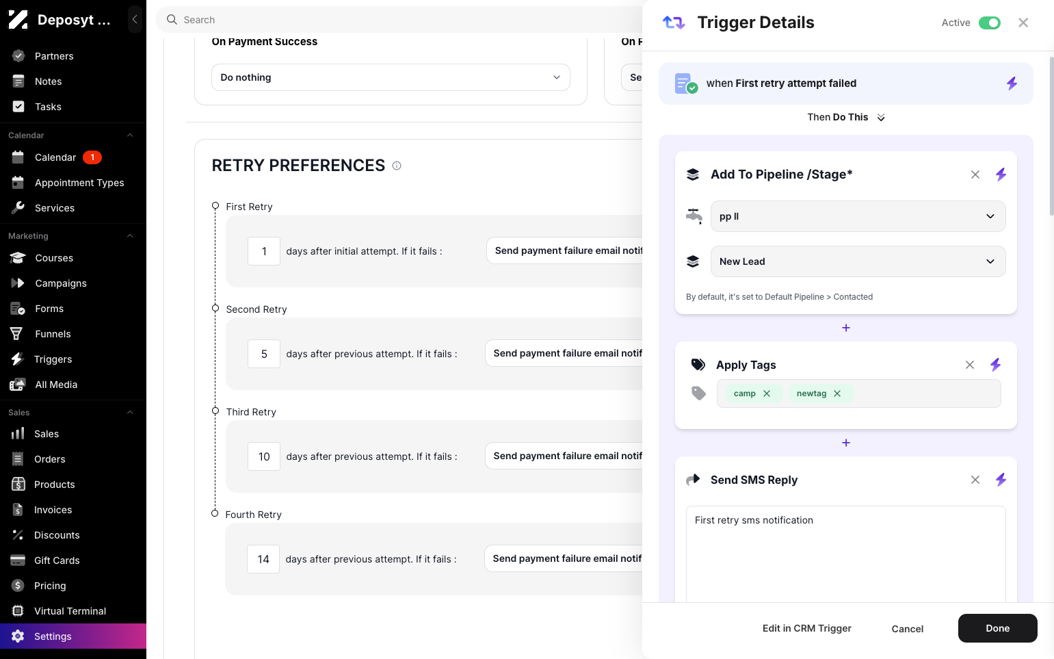Click the Deposyt logo
Viewport: 1054px width, 659px height.
[x=18, y=20]
